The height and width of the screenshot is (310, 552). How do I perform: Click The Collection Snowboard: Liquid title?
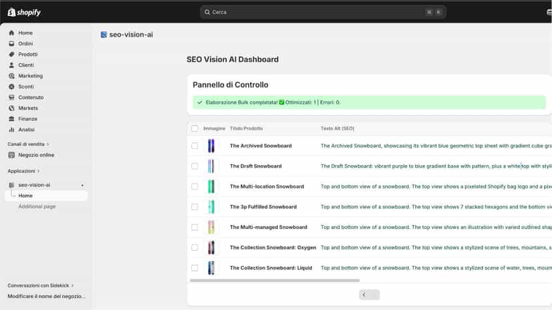pyautogui.click(x=271, y=268)
